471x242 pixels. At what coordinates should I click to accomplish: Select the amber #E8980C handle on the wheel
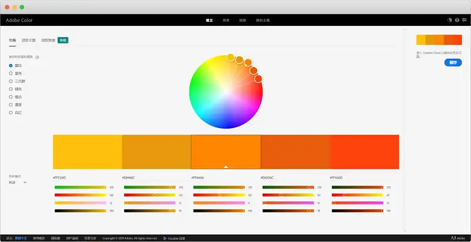coord(240,60)
